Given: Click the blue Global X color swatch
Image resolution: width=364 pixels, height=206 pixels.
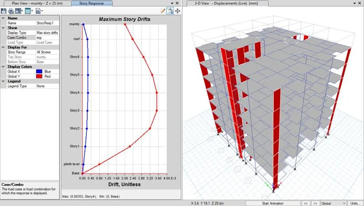Looking at the screenshot, I should 39,72.
